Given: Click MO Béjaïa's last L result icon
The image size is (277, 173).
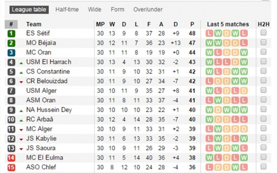Looking at the screenshot, I should [x=244, y=43].
